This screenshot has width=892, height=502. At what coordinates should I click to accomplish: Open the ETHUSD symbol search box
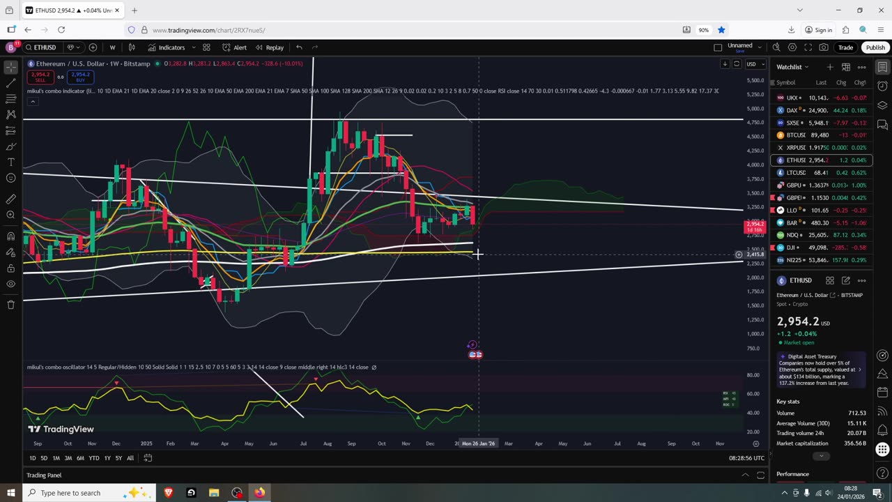coord(42,47)
